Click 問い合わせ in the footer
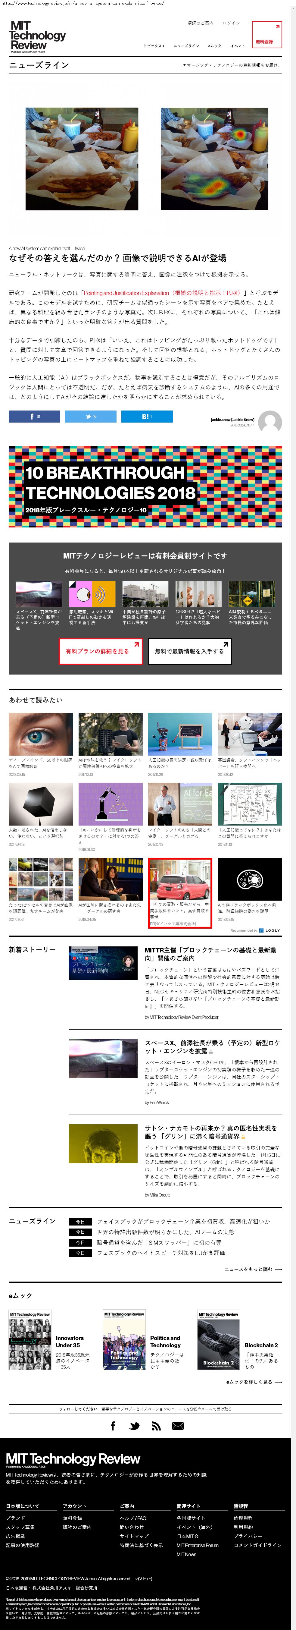The width and height of the screenshot is (296, 1630). coord(132,1527)
